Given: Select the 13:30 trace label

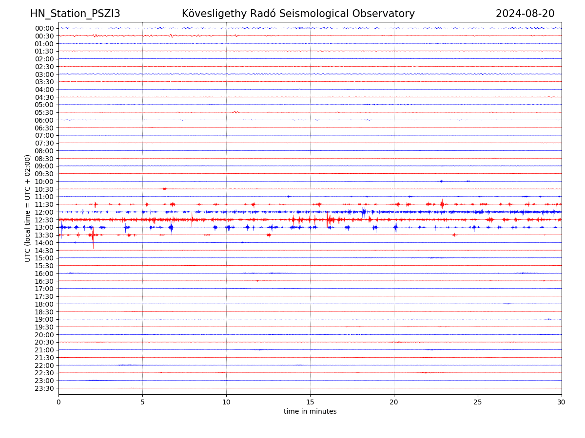Looking at the screenshot, I should tap(44, 235).
